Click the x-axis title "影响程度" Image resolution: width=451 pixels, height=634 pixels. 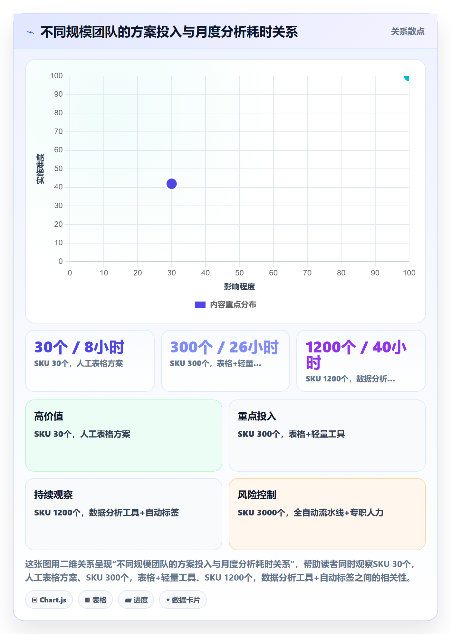(239, 286)
